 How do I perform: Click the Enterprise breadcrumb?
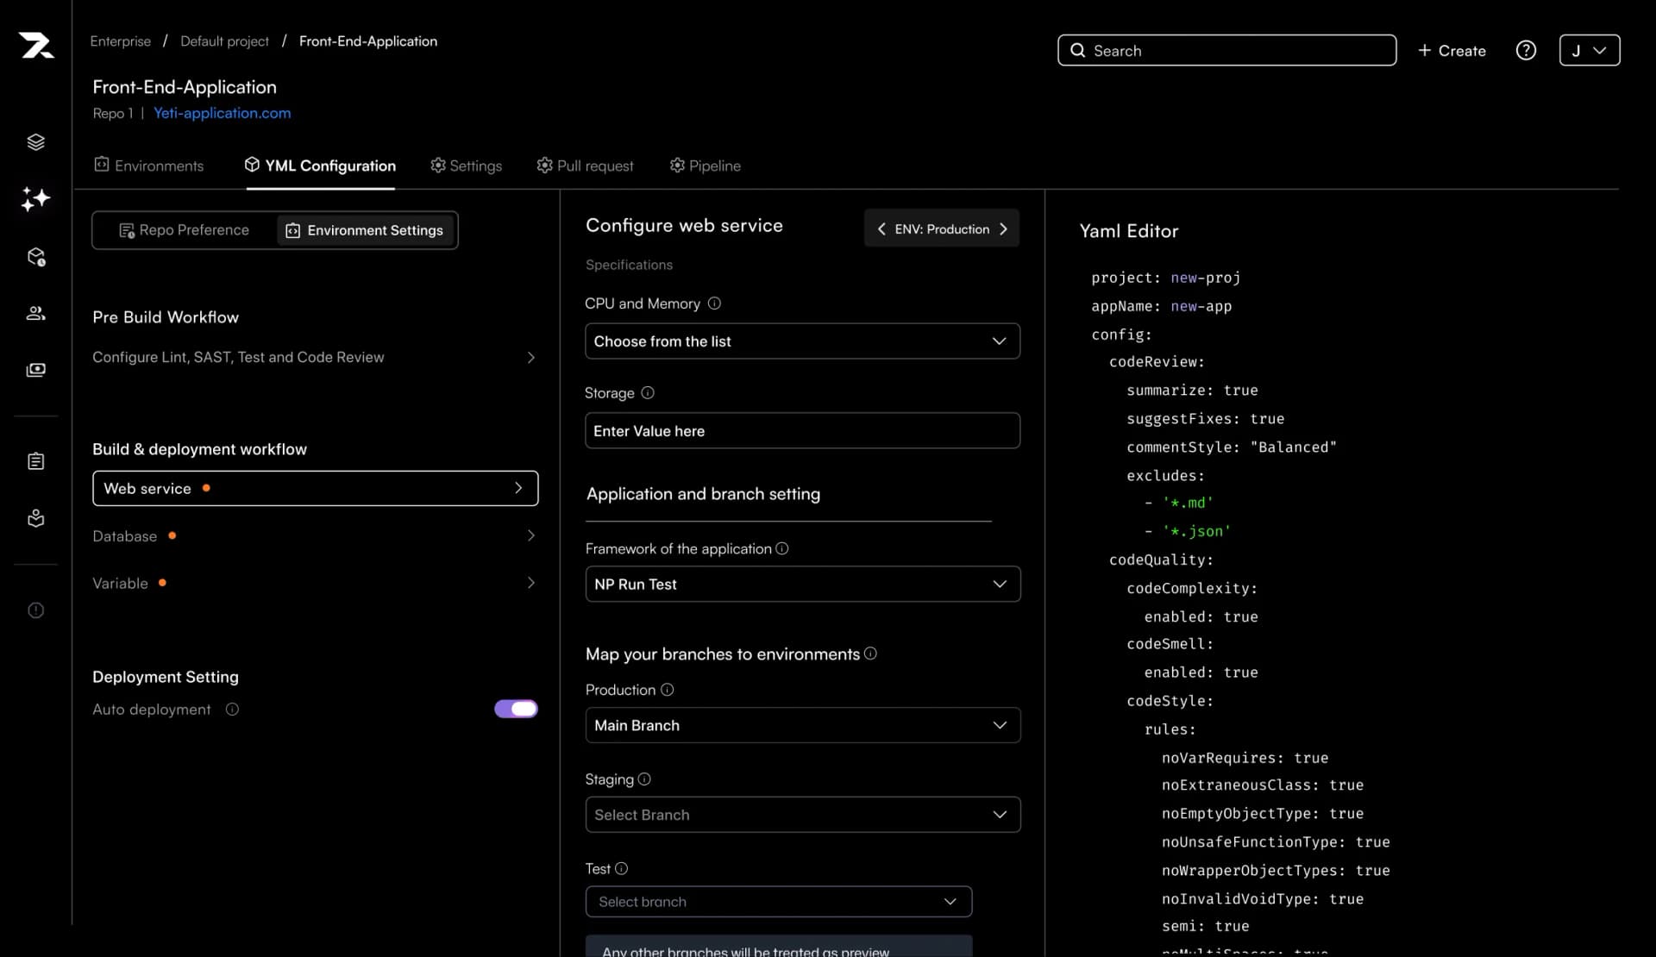coord(121,41)
